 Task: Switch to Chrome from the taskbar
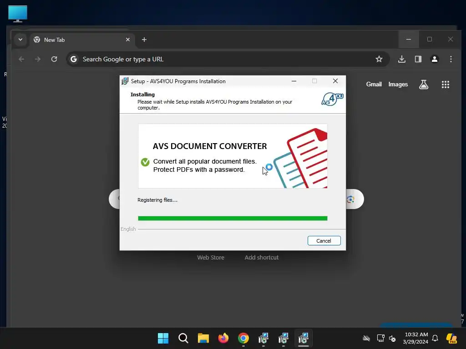pos(243,338)
